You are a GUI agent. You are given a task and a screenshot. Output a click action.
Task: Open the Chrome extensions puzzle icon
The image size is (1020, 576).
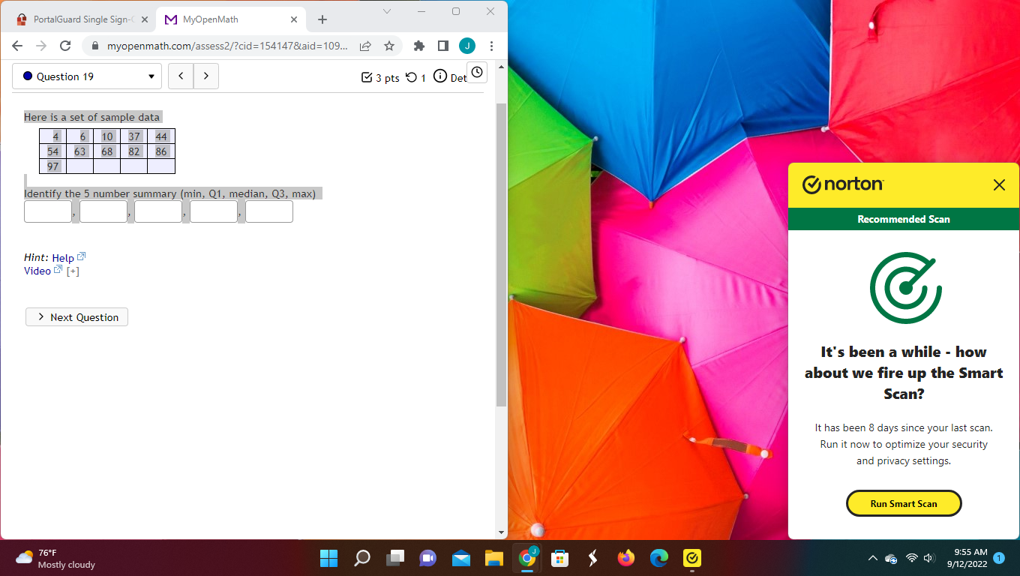click(x=419, y=46)
